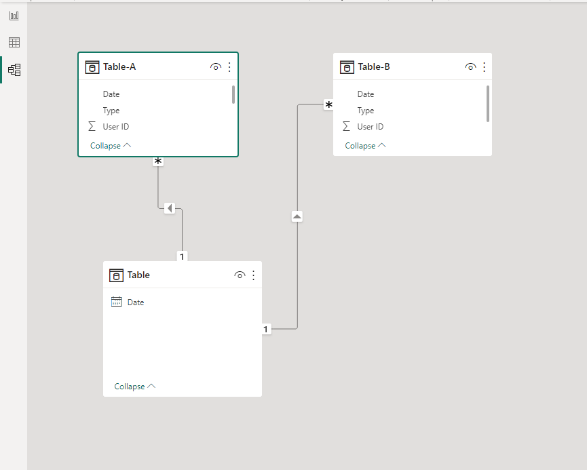Image resolution: width=587 pixels, height=470 pixels.
Task: Click calendar icon beside Table's Date
Action: (x=117, y=302)
